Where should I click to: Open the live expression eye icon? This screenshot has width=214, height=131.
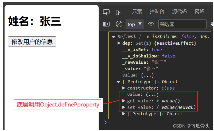click(x=151, y=24)
